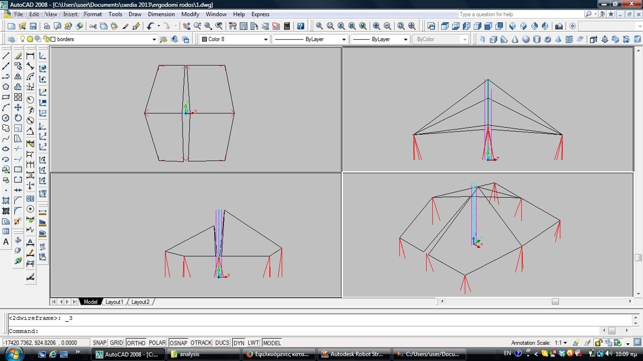Toggle OSNAP object snap
643x361 pixels.
(x=178, y=343)
